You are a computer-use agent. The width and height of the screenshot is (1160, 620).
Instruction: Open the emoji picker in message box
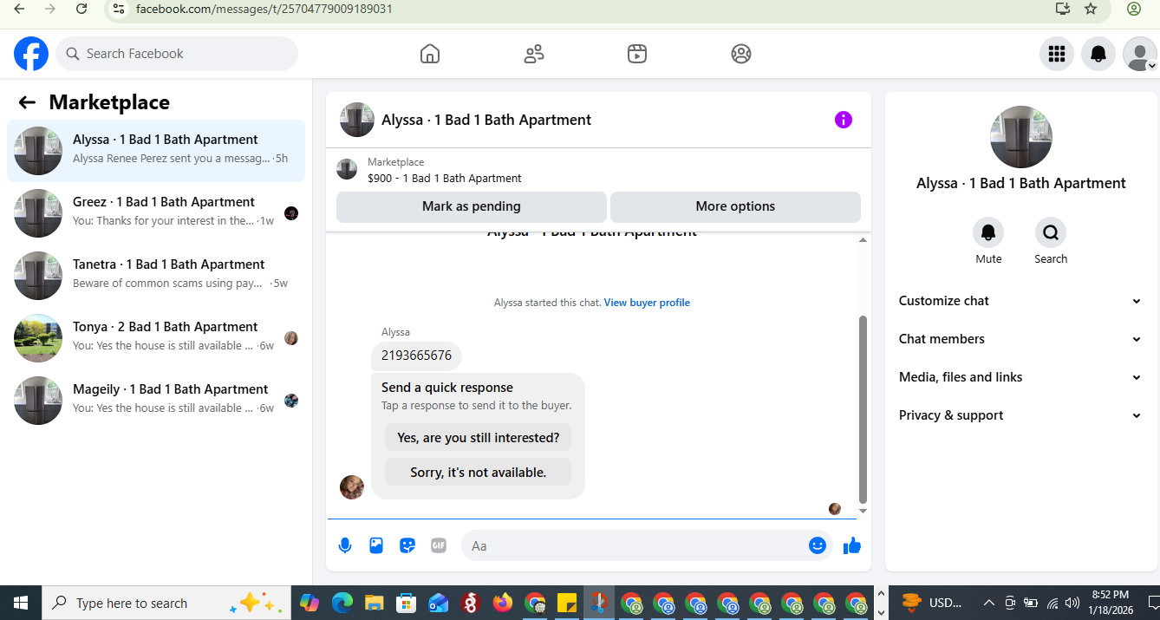(x=817, y=545)
